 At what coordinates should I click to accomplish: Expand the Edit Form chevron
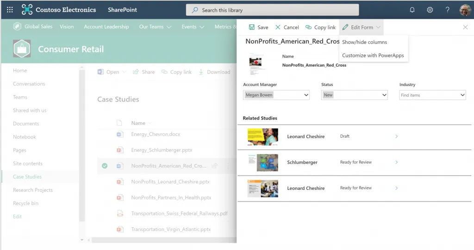(x=378, y=27)
